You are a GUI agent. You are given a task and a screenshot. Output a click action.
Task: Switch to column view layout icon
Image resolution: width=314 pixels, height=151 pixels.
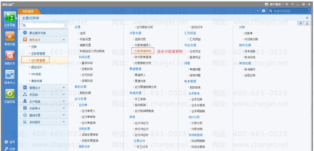[x=300, y=24]
